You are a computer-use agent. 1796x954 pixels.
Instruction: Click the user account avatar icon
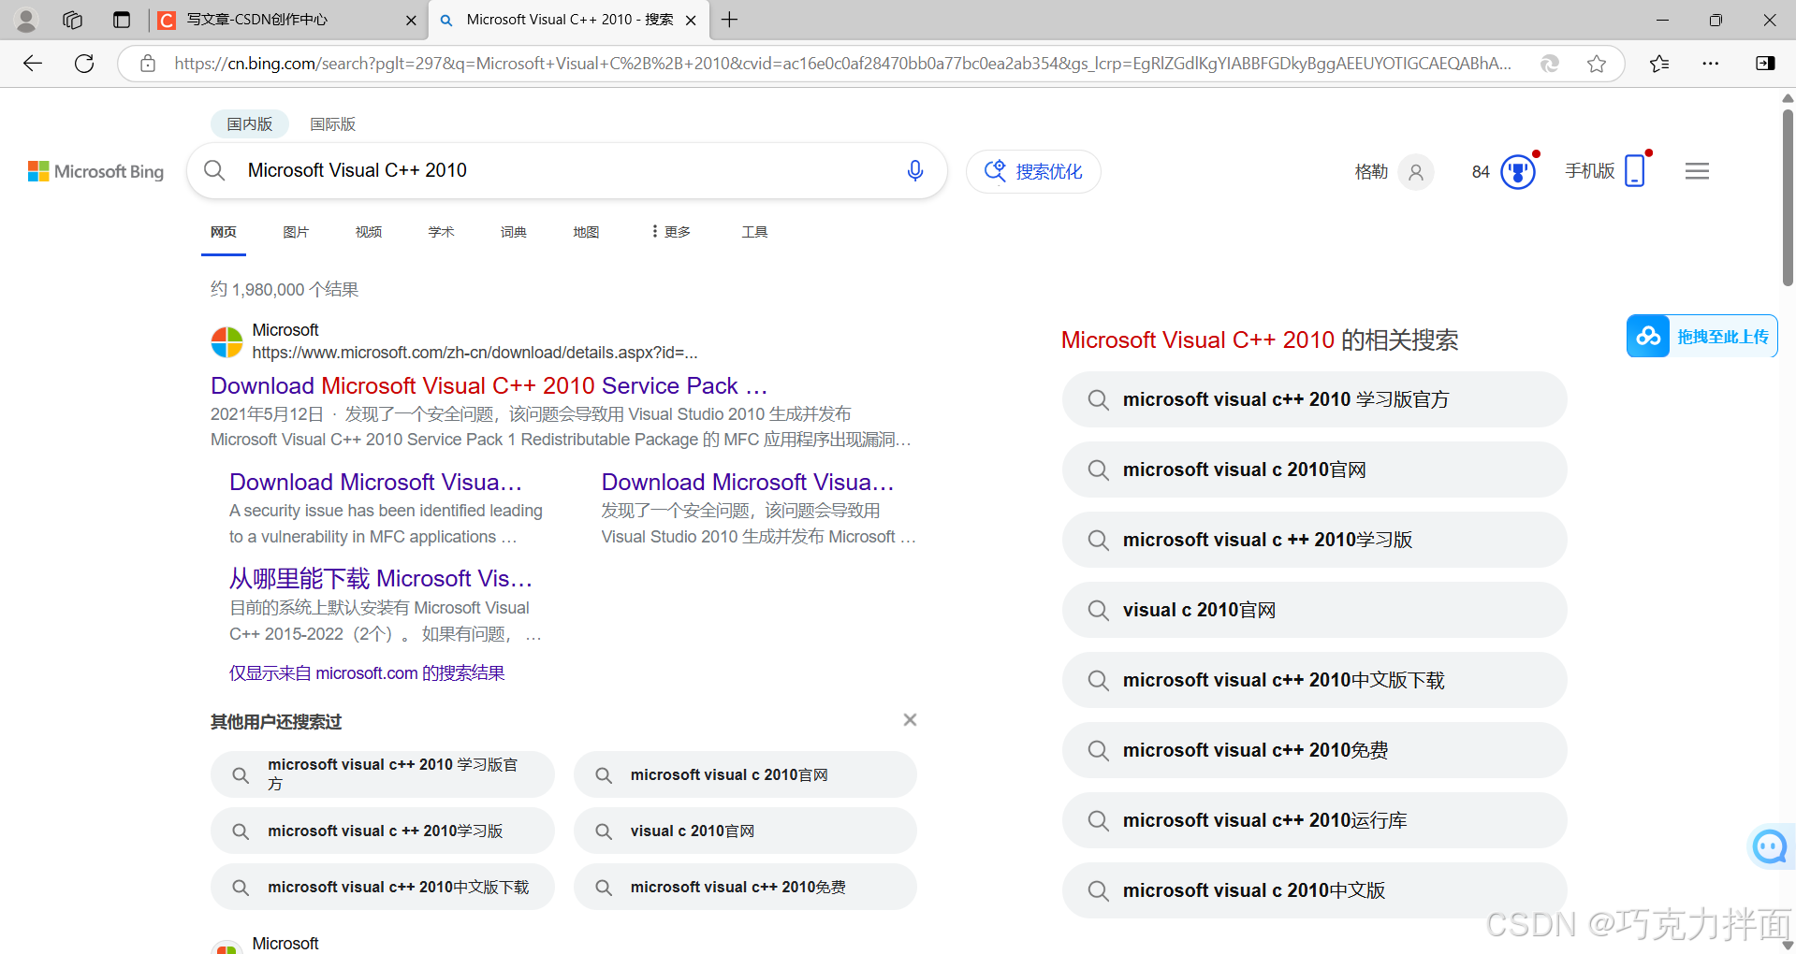[x=1416, y=172]
